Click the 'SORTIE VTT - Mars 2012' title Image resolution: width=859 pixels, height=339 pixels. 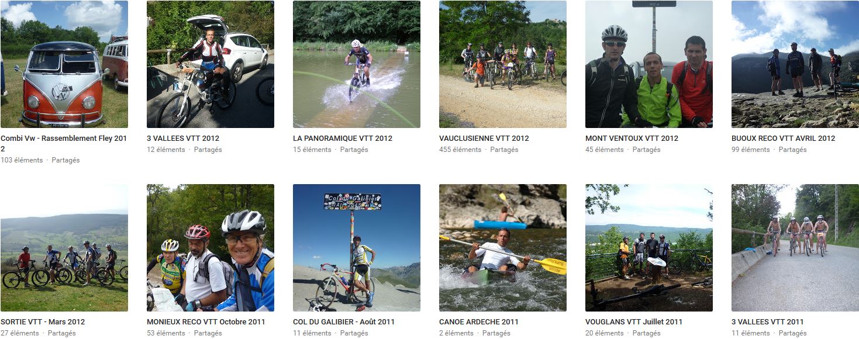click(43, 322)
